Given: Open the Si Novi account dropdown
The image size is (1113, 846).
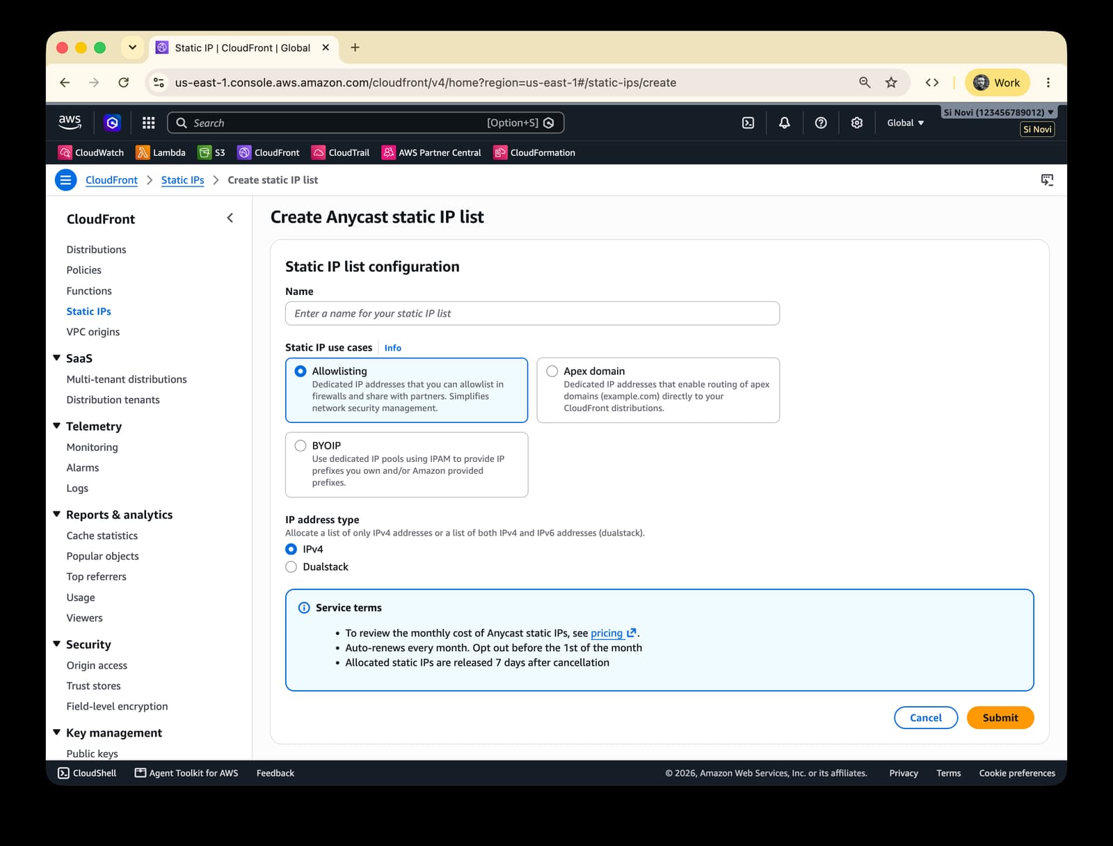Looking at the screenshot, I should click(999, 112).
